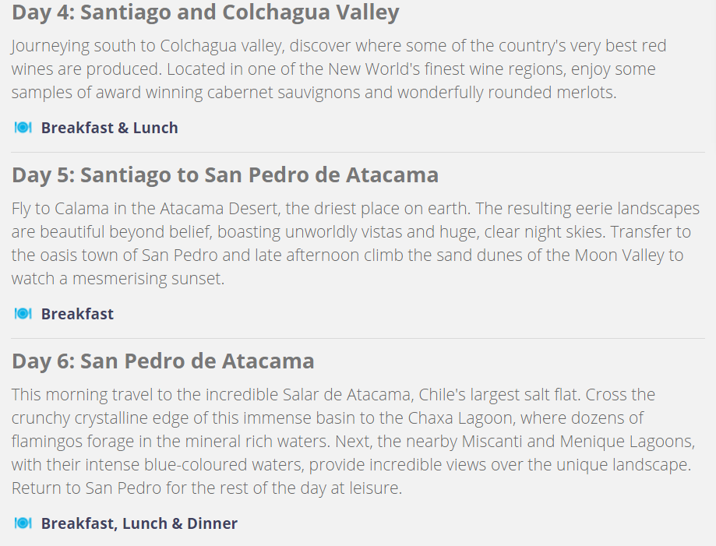This screenshot has height=546, width=716.
Task: Click the divider line below Day 5
Action: (x=358, y=338)
